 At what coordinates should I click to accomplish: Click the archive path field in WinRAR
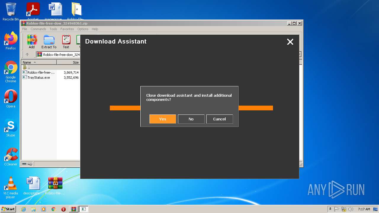(58, 54)
